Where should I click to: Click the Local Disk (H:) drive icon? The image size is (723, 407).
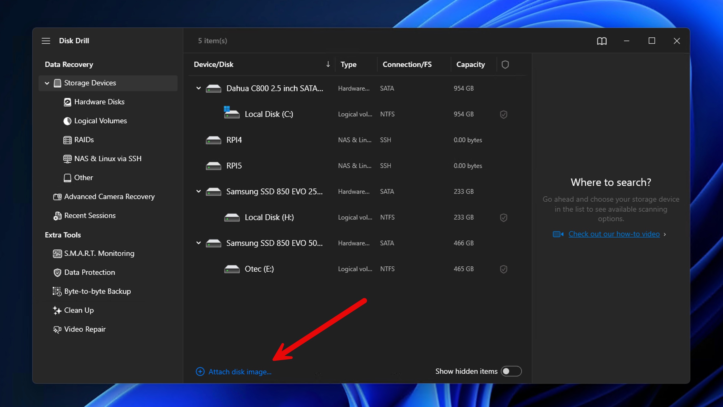click(x=231, y=217)
